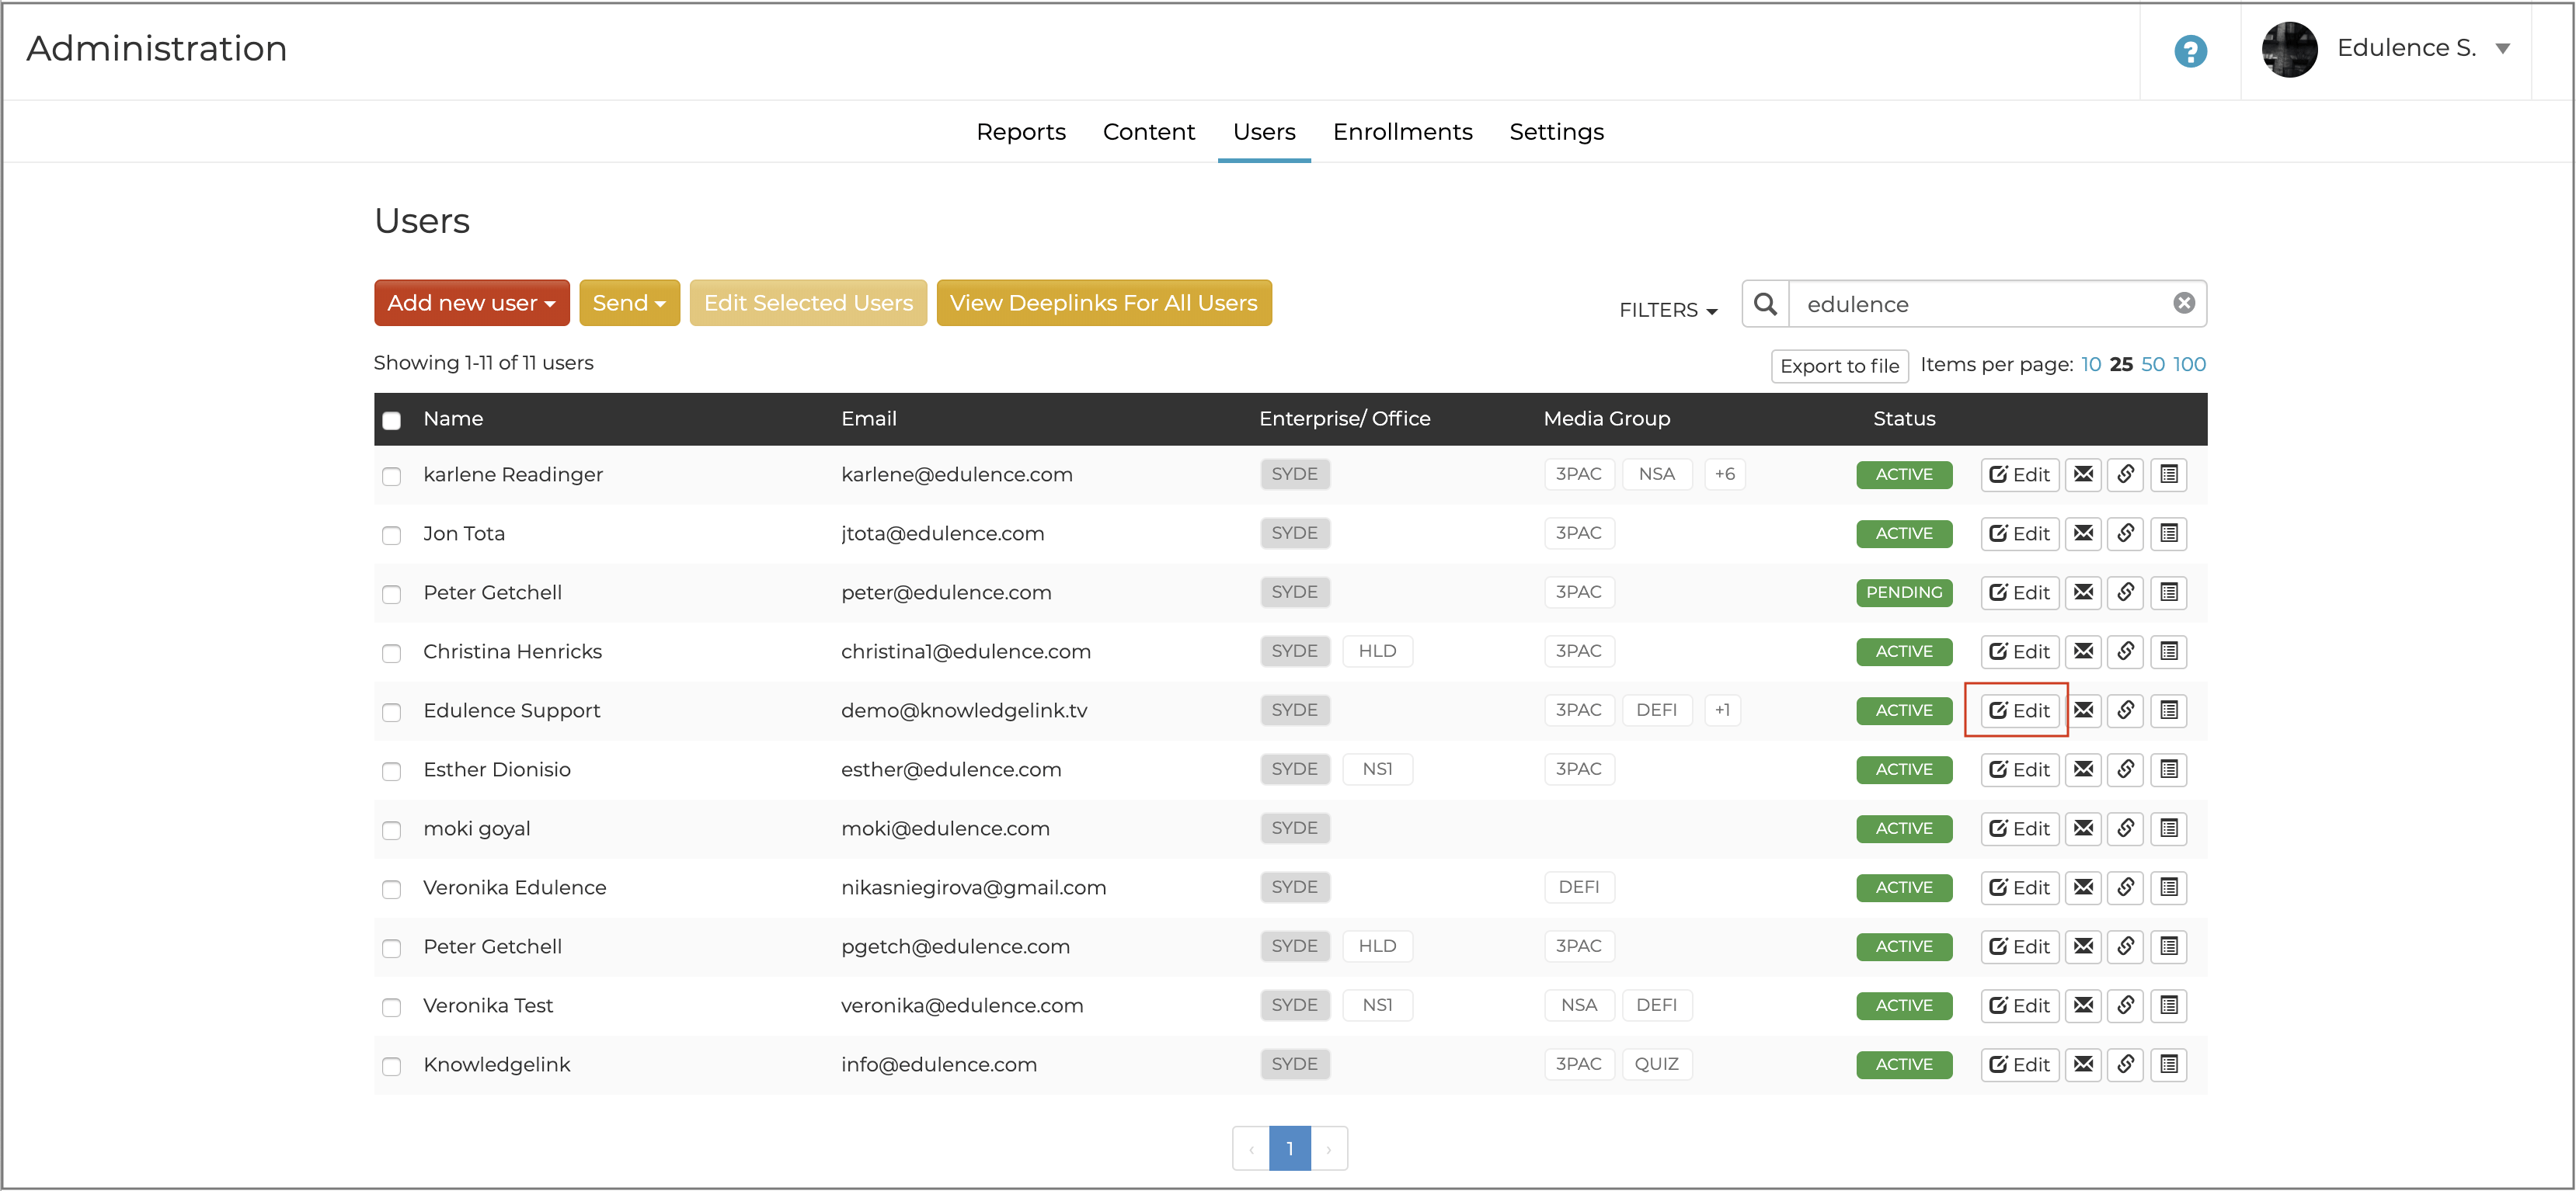Open the Reports tab
The height and width of the screenshot is (1191, 2576).
tap(1020, 132)
